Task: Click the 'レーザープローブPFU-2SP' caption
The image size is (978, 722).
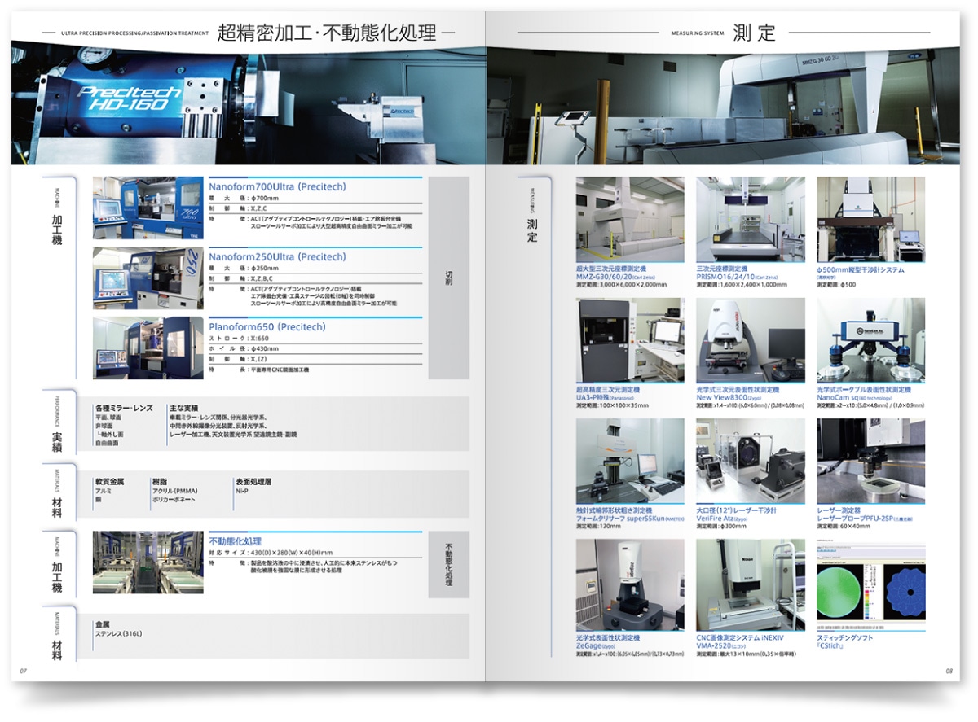Action: pyautogui.click(x=854, y=518)
